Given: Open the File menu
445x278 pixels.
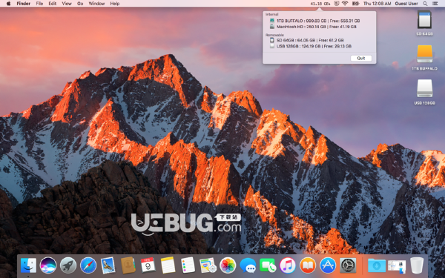Looking at the screenshot, I should (39, 4).
